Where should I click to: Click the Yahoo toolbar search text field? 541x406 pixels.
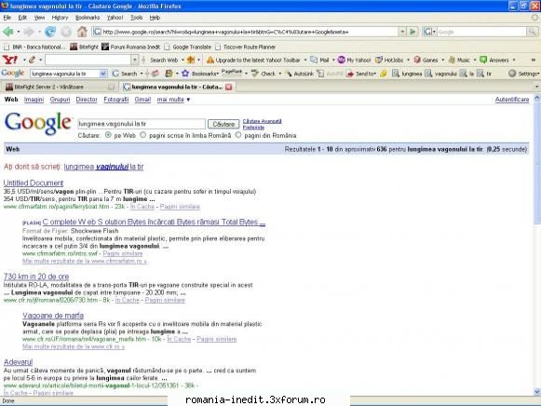88,60
